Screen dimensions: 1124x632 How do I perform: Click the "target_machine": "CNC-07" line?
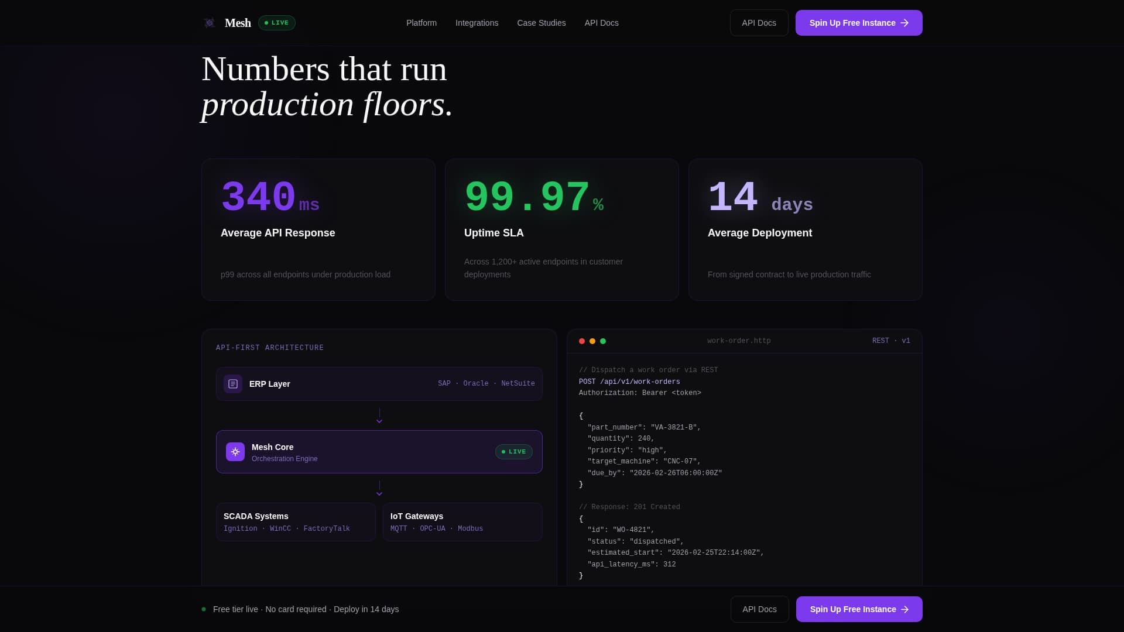(644, 462)
